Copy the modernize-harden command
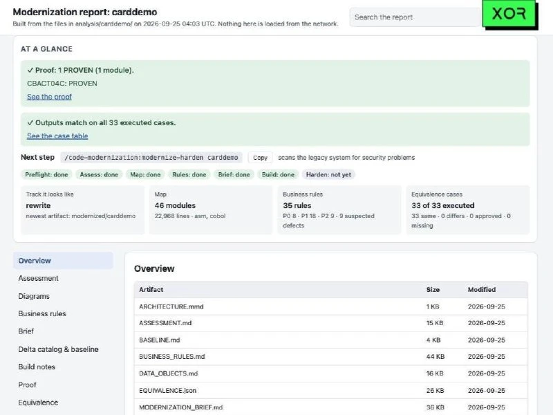This screenshot has height=415, width=553. tap(260, 158)
